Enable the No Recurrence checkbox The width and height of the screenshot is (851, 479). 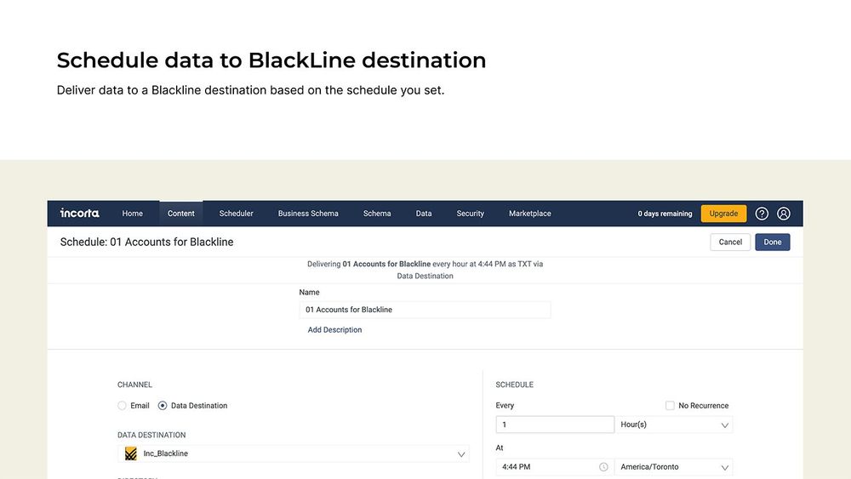click(670, 405)
